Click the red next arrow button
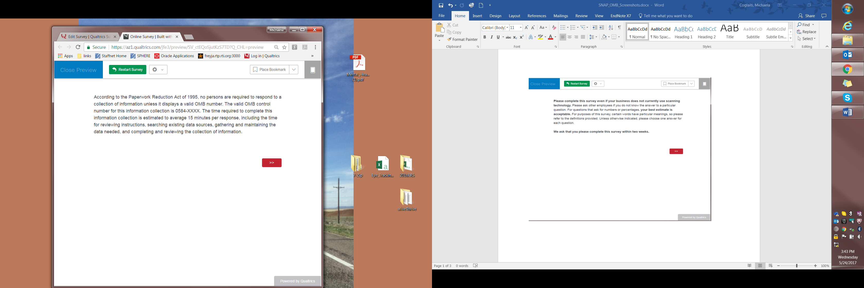864x288 pixels. click(x=272, y=163)
